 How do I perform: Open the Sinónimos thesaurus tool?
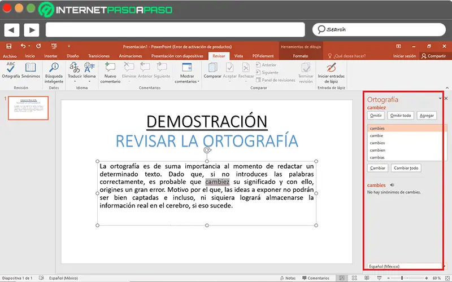coord(31,69)
